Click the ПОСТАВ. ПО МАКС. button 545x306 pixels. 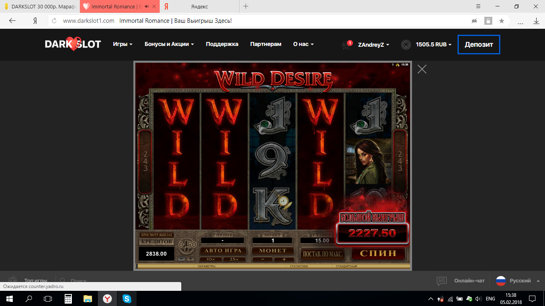tap(322, 254)
